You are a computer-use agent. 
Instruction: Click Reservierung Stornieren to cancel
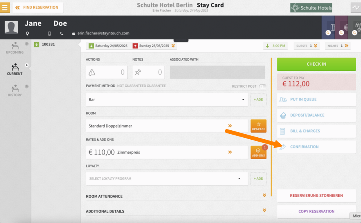click(x=316, y=196)
